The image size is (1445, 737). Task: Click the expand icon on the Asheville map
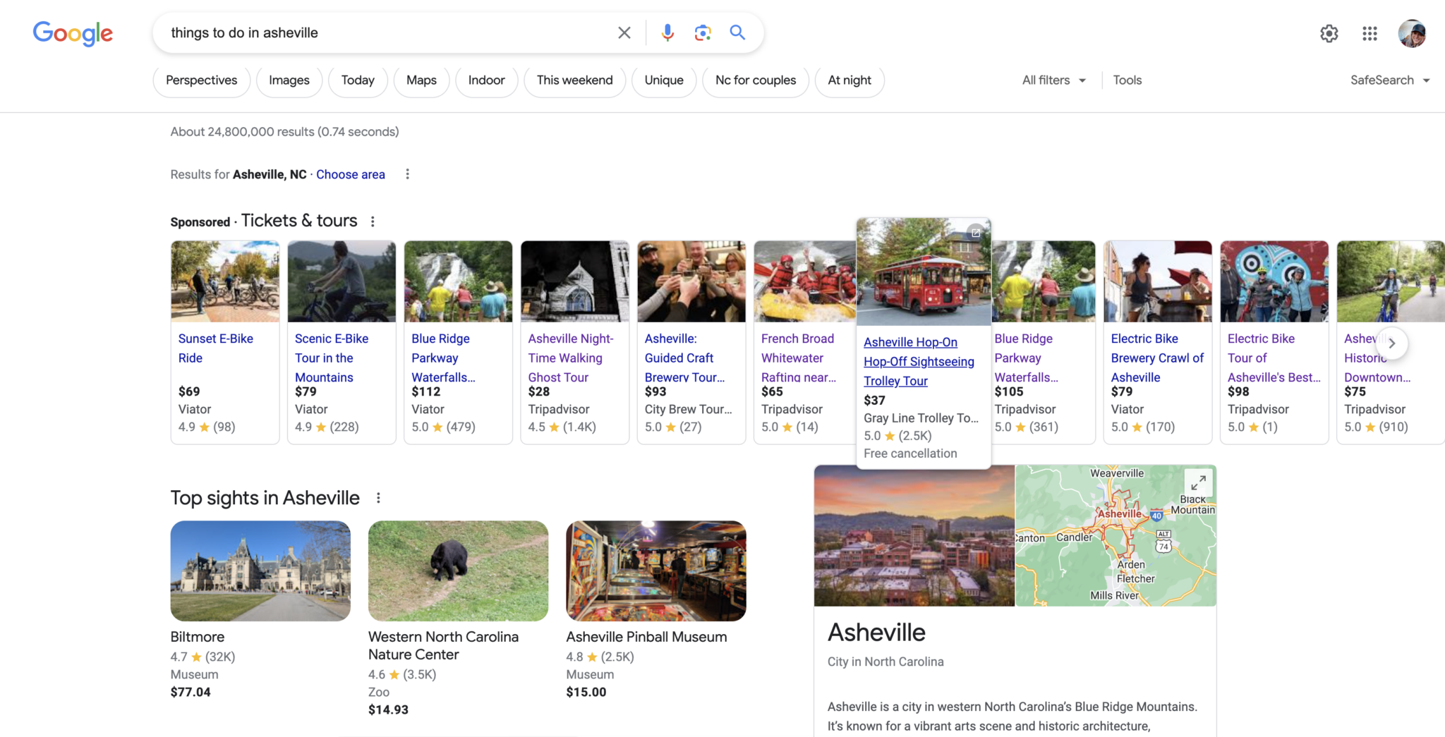(1199, 482)
